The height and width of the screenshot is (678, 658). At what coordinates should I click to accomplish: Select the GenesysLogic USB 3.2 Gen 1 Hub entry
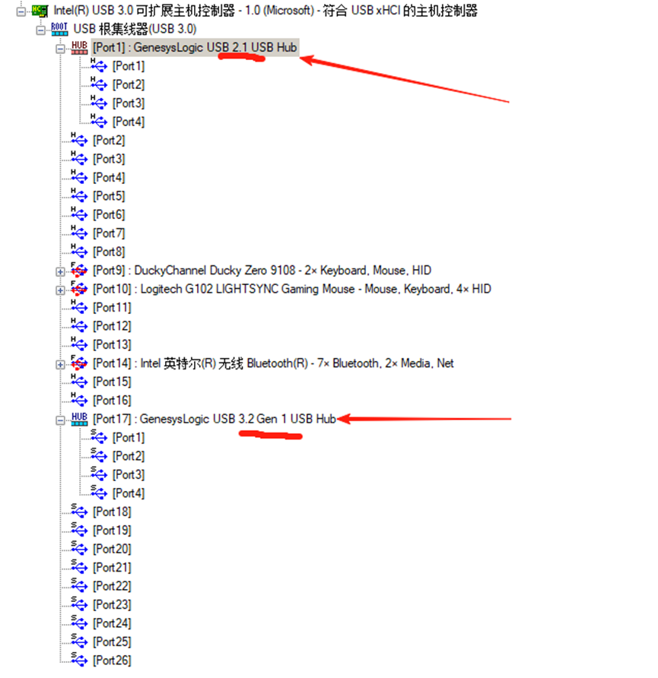coord(214,420)
